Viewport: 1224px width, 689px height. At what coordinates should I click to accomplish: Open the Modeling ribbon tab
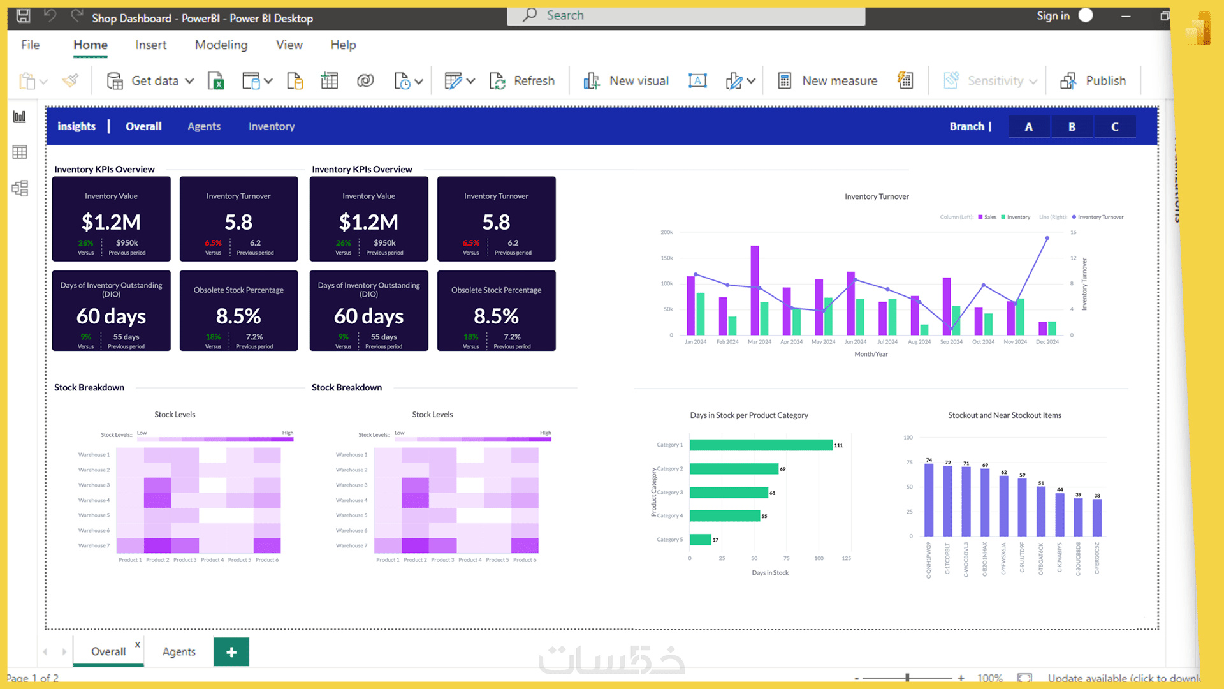pyautogui.click(x=221, y=45)
